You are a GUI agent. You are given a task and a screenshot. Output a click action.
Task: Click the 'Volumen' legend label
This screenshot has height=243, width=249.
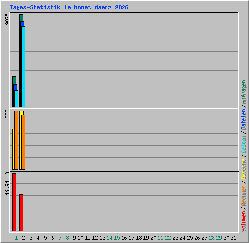pos(244,221)
